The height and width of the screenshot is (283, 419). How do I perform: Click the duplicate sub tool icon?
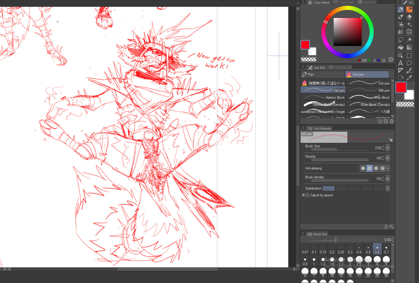click(386, 121)
